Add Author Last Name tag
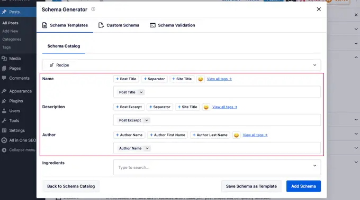Screen dimensions: 360x200 (x=210, y=135)
